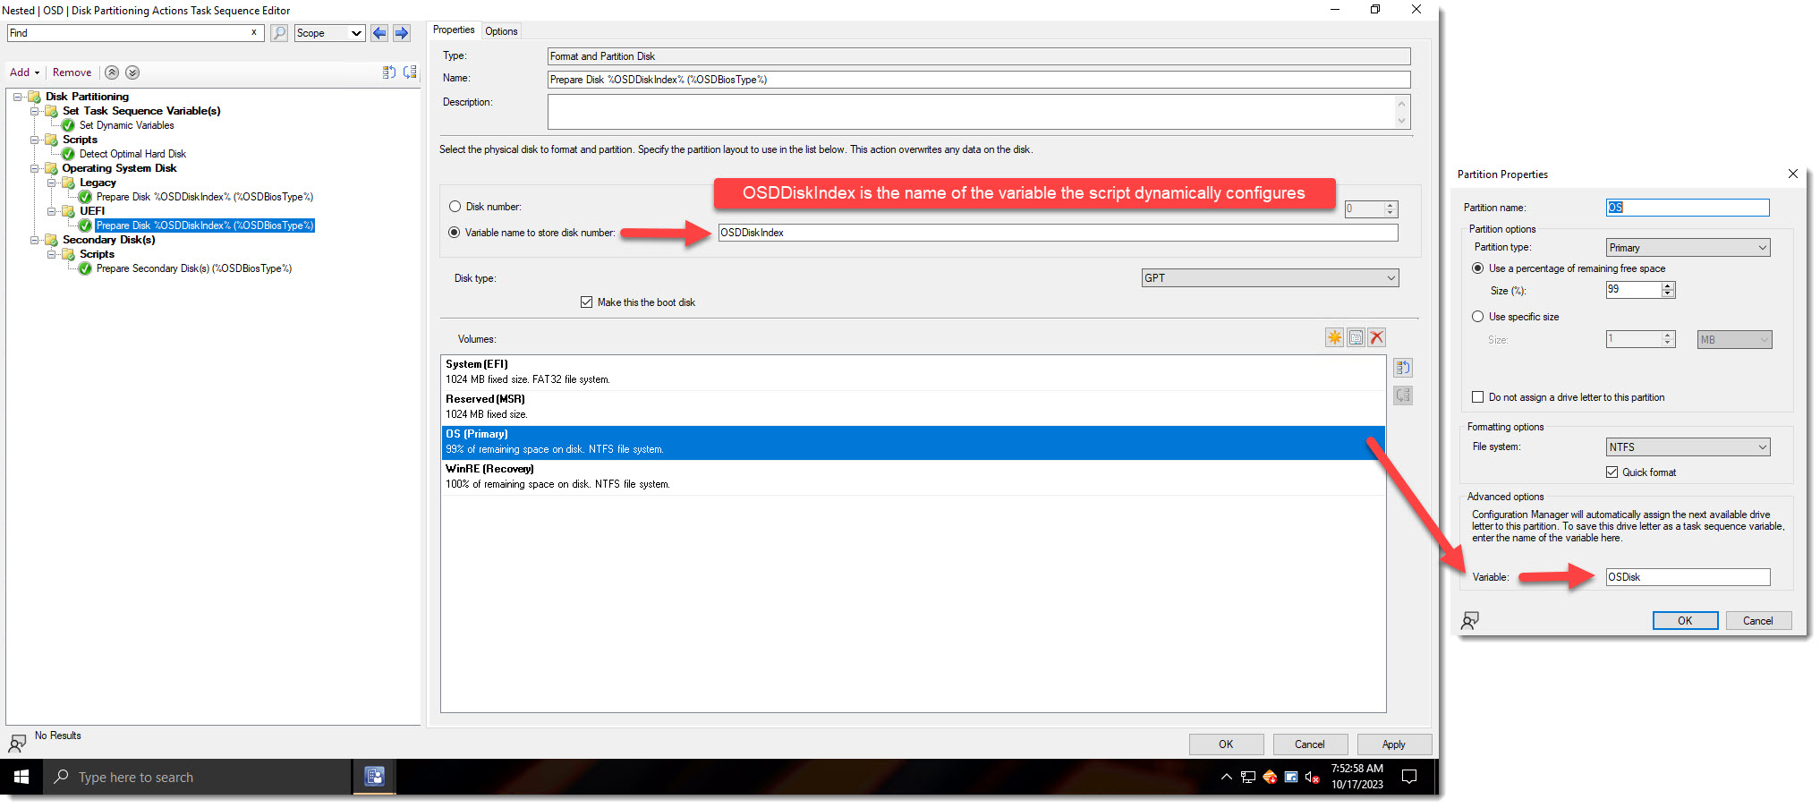Open properties of the selected volume
The width and height of the screenshot is (1820, 808).
(x=1356, y=337)
